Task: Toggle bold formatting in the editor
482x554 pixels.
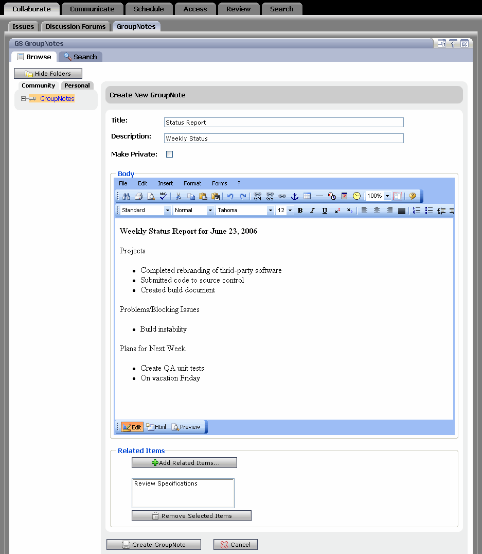Action: click(300, 210)
